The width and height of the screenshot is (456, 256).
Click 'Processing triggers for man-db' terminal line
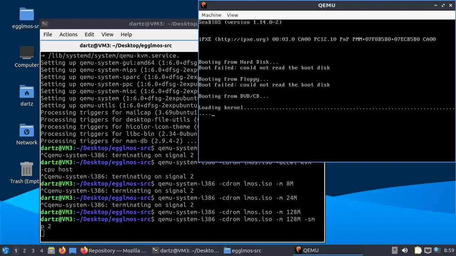click(119, 141)
